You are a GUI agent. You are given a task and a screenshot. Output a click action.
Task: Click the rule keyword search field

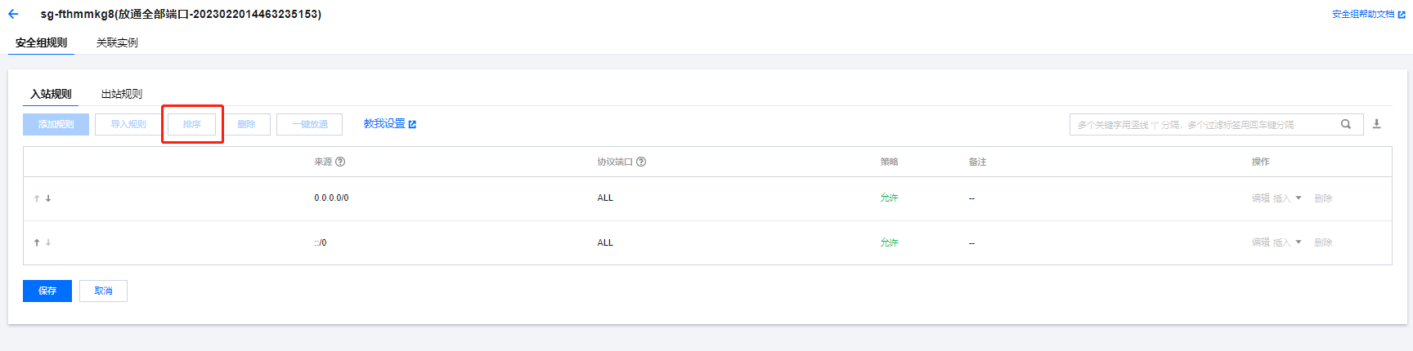click(1202, 124)
